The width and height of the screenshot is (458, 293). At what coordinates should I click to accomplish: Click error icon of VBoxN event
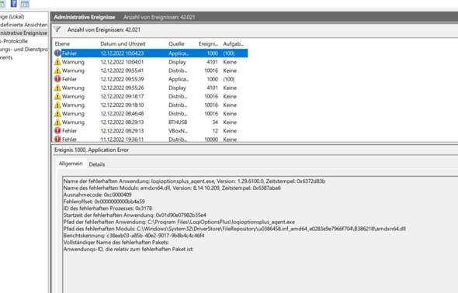[57, 131]
